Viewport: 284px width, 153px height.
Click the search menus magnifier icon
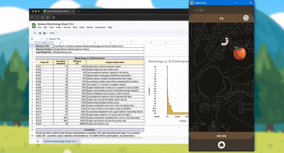point(35,33)
